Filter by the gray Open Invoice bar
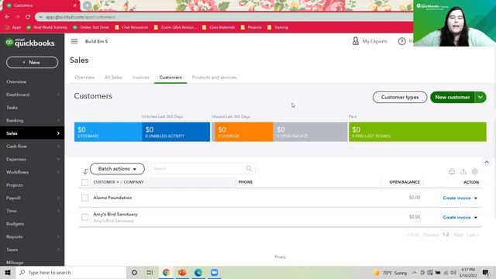This screenshot has height=279, width=496. tap(310, 132)
